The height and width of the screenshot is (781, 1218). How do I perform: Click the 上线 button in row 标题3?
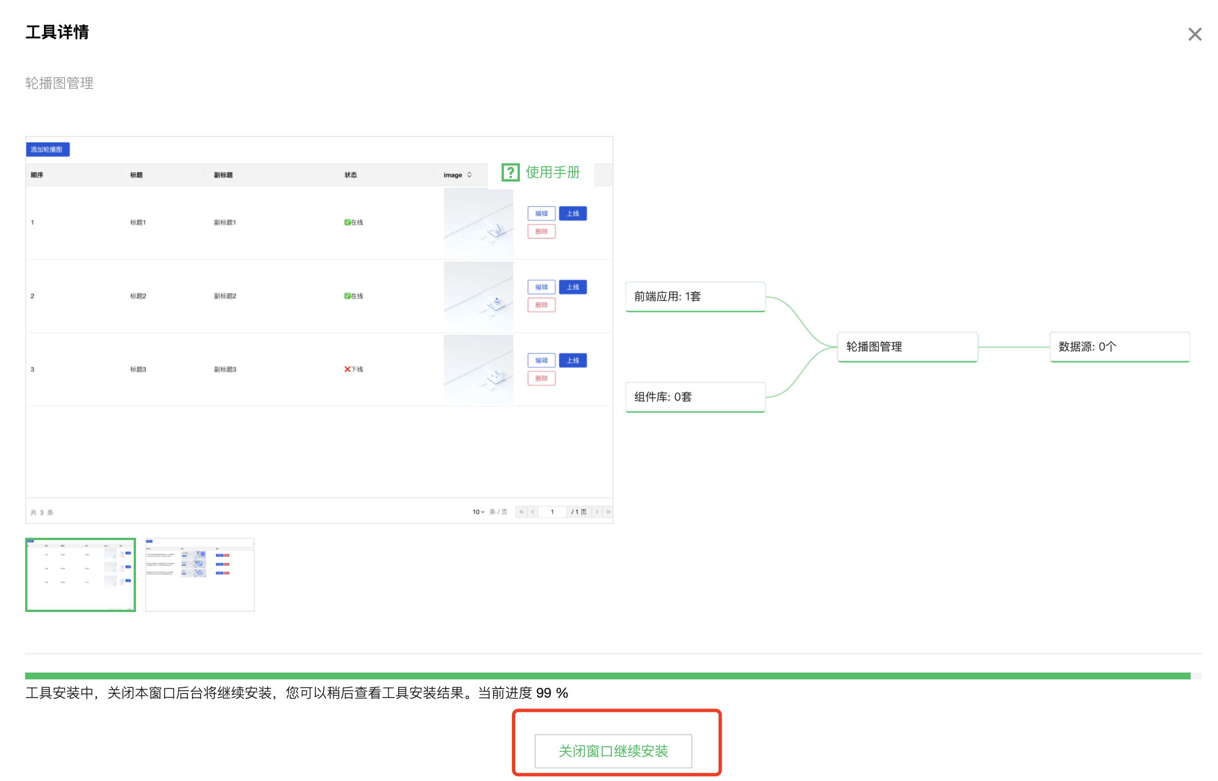(x=573, y=360)
